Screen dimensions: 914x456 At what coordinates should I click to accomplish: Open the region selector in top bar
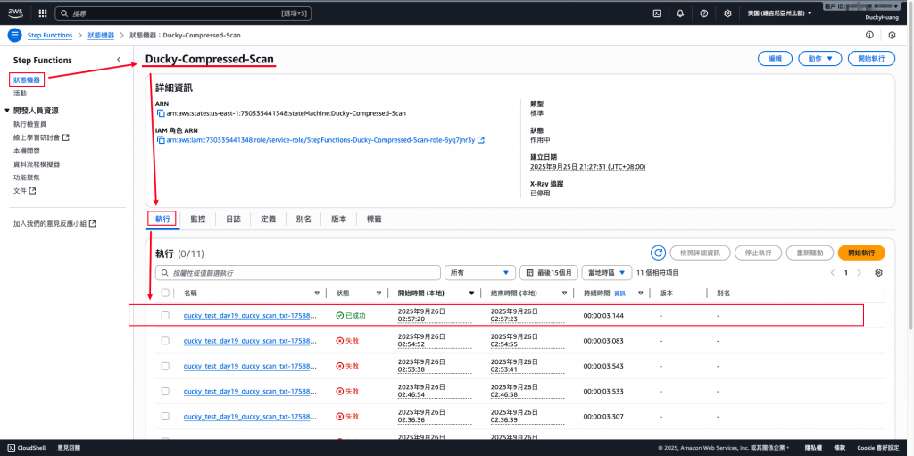pos(780,12)
